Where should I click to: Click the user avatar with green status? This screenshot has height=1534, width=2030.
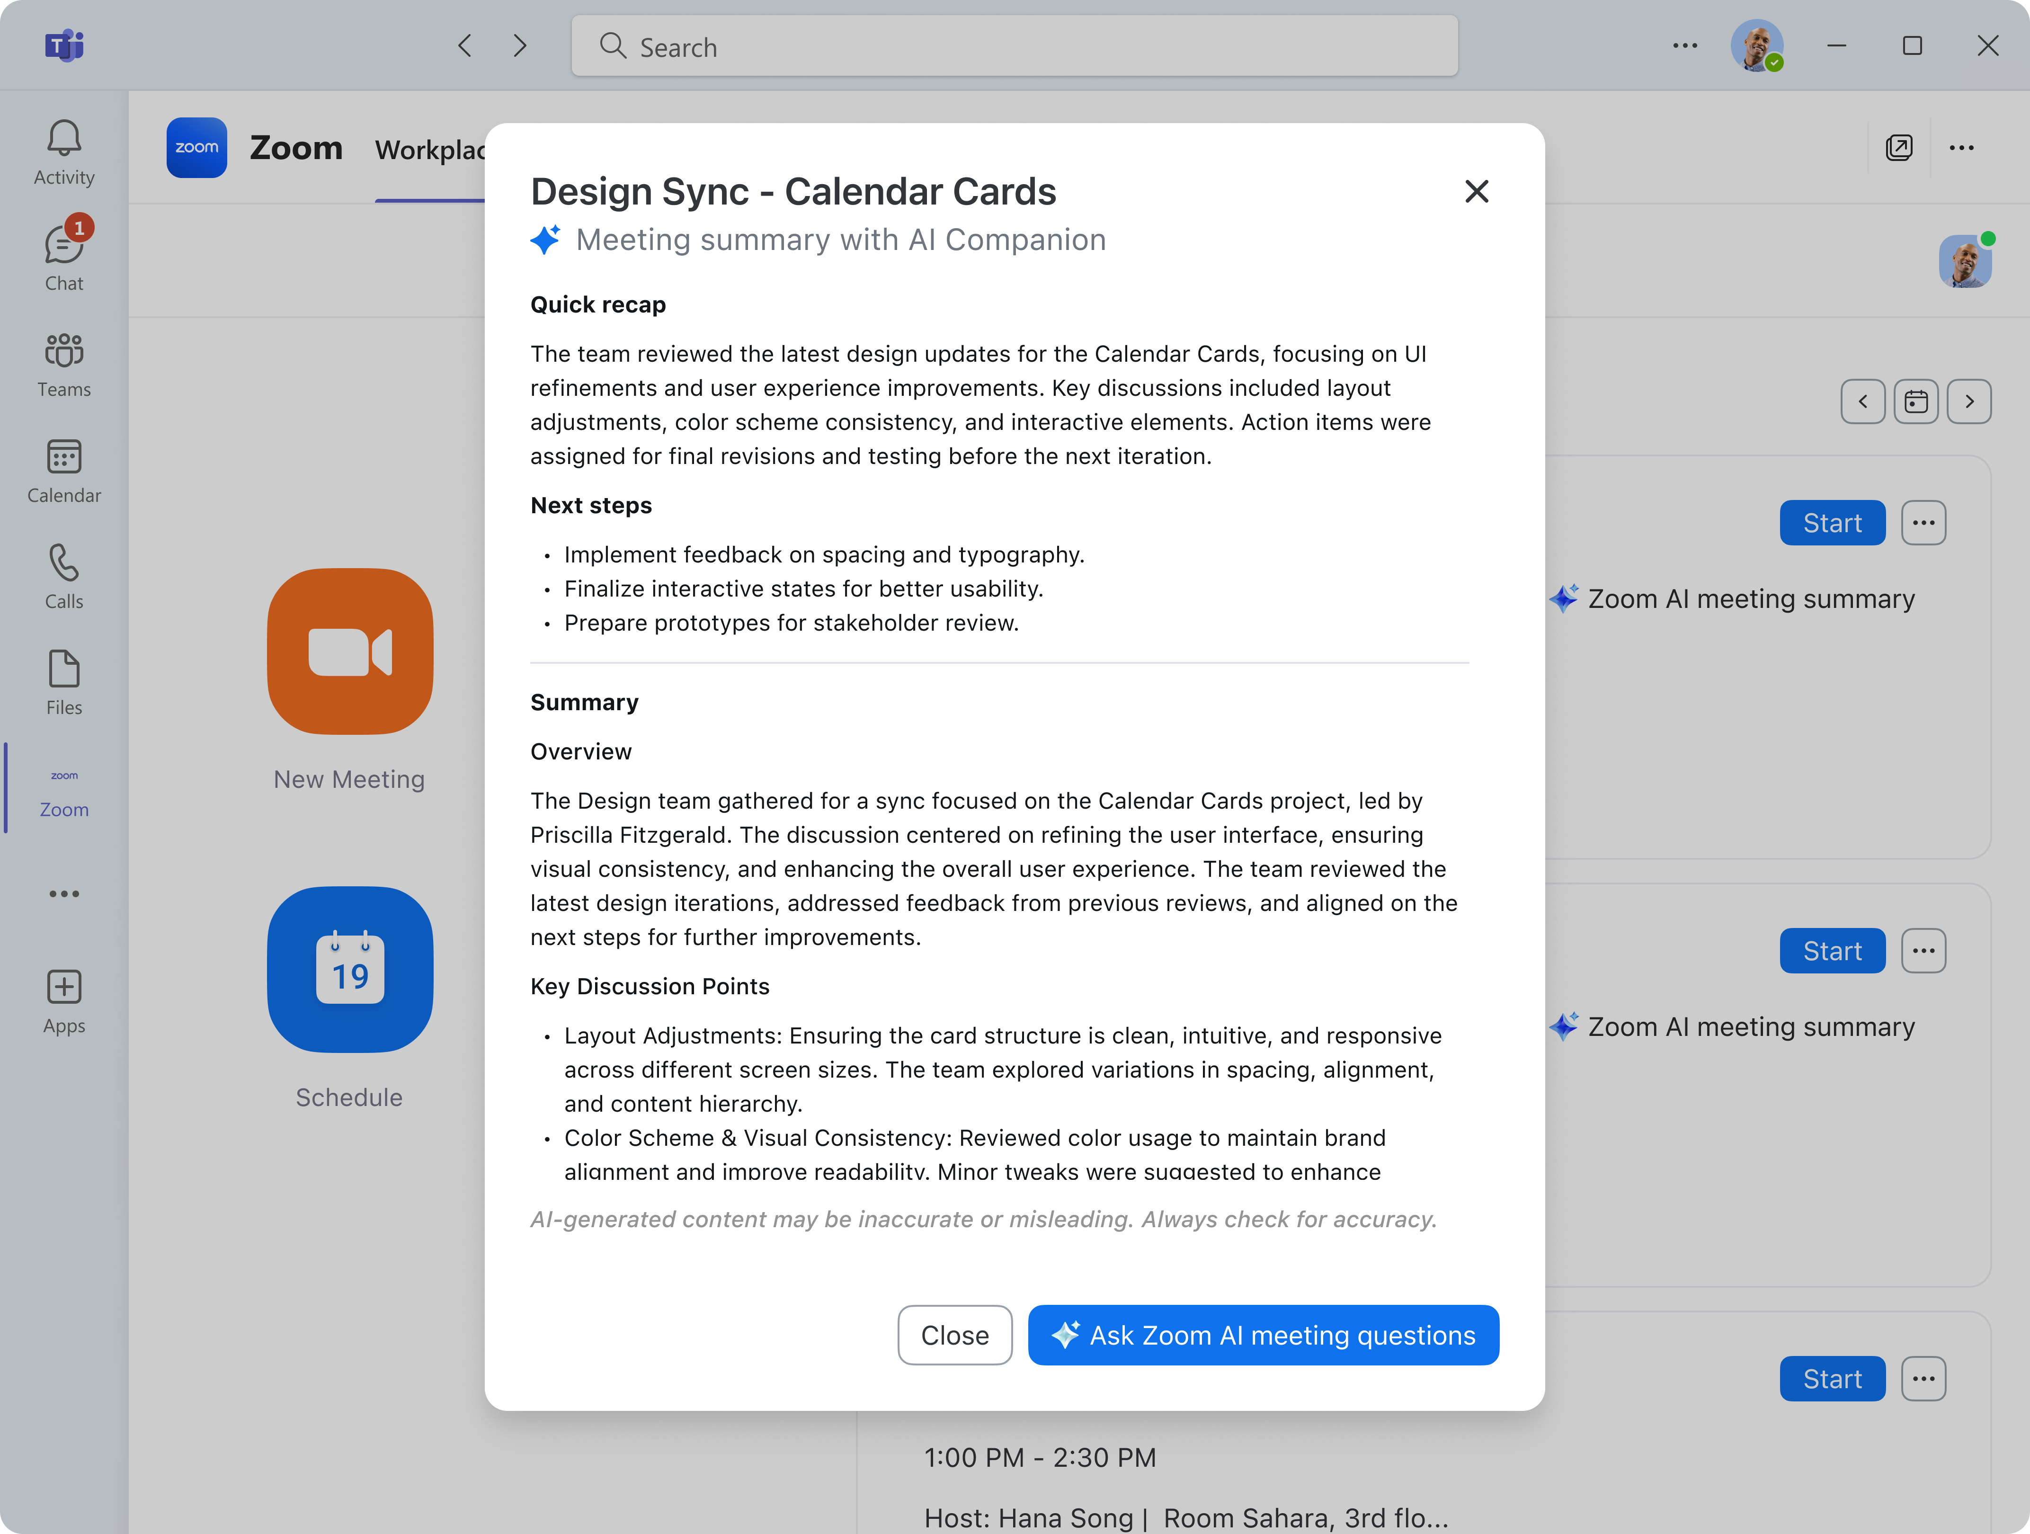tap(1965, 261)
